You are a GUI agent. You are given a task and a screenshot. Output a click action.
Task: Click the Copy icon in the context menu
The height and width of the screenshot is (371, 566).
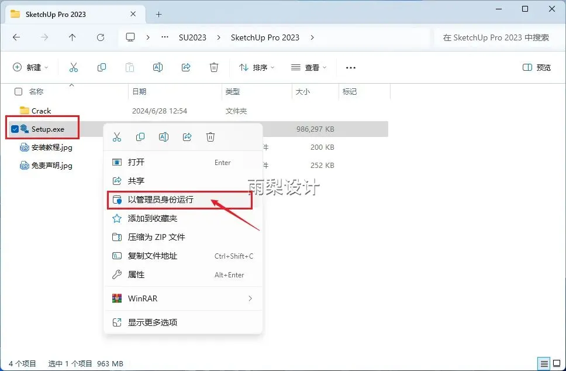click(x=140, y=137)
